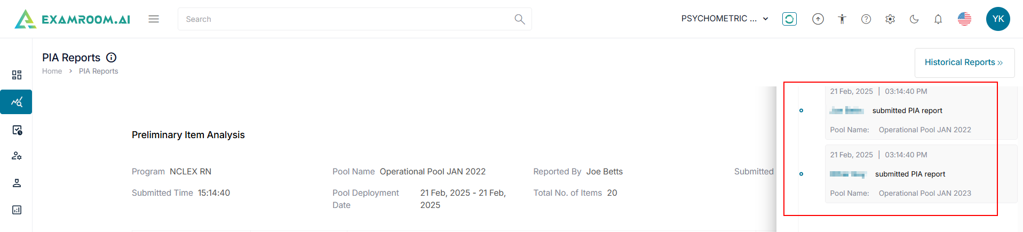Expand the PSYCHOMETRIC role dropdown
Screen dimensions: 1023x232
coord(725,19)
